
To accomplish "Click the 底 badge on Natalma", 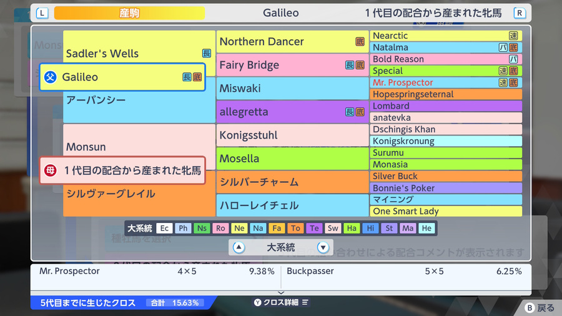I will (513, 47).
